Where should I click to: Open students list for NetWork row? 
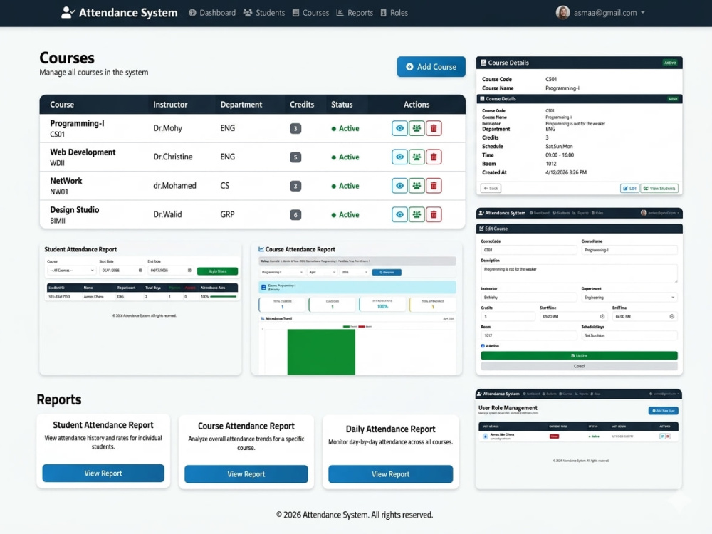point(417,186)
